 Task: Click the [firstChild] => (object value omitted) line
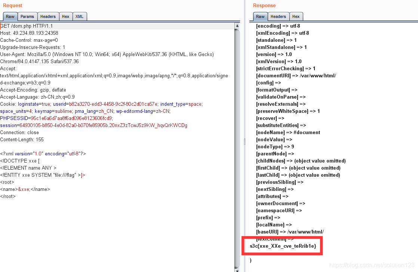298,168
